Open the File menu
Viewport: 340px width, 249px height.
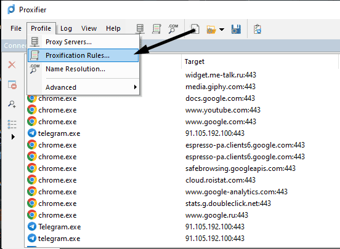(x=16, y=28)
